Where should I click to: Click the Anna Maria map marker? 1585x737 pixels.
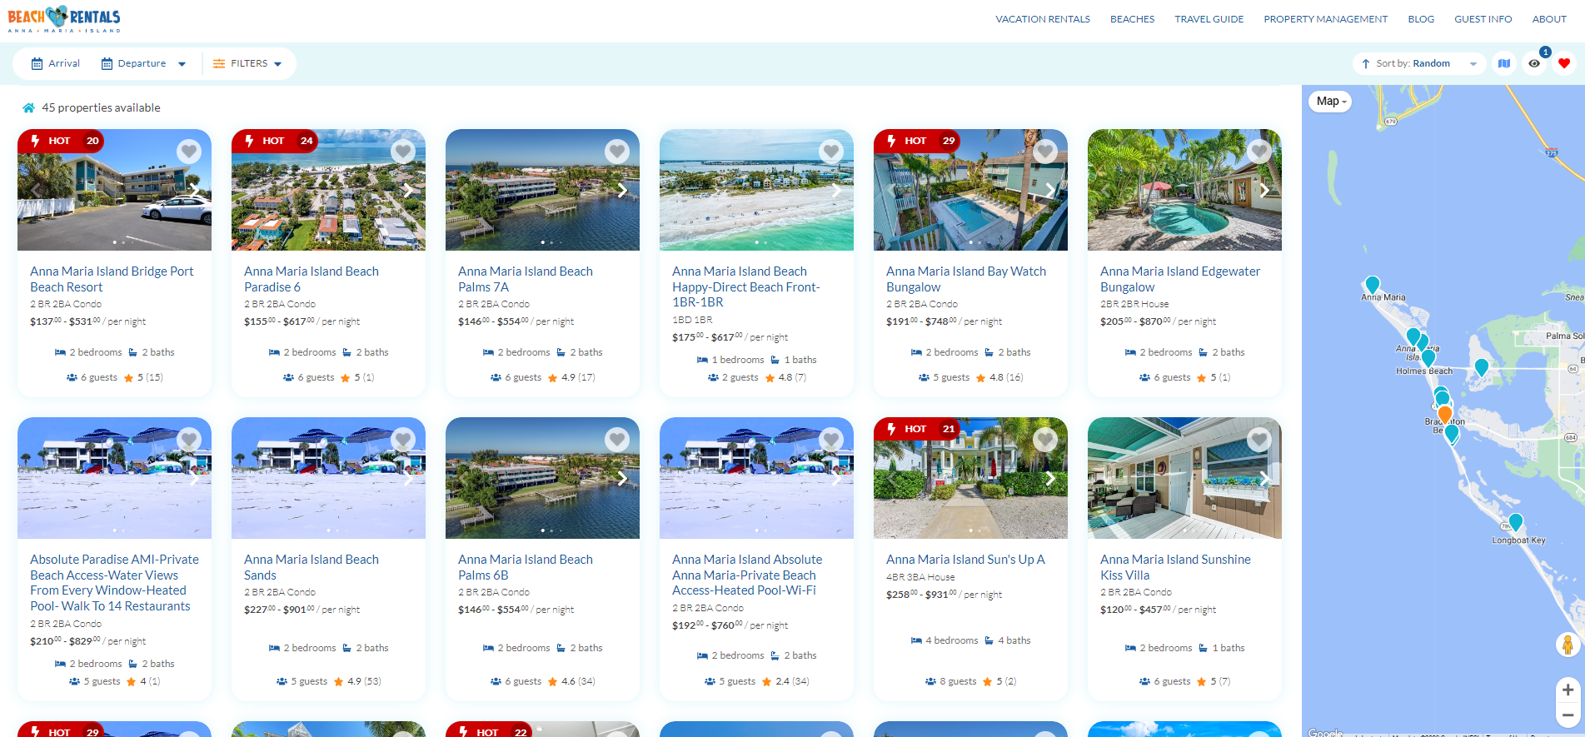point(1373,285)
